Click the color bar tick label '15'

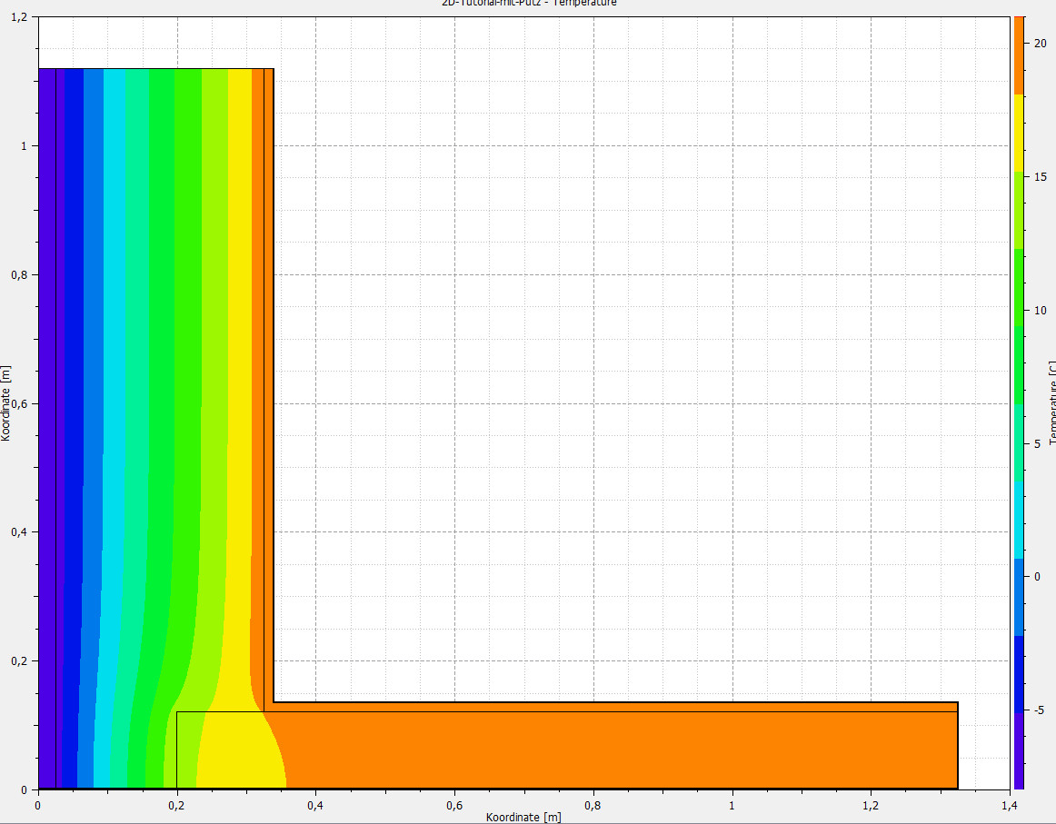pyautogui.click(x=1040, y=176)
